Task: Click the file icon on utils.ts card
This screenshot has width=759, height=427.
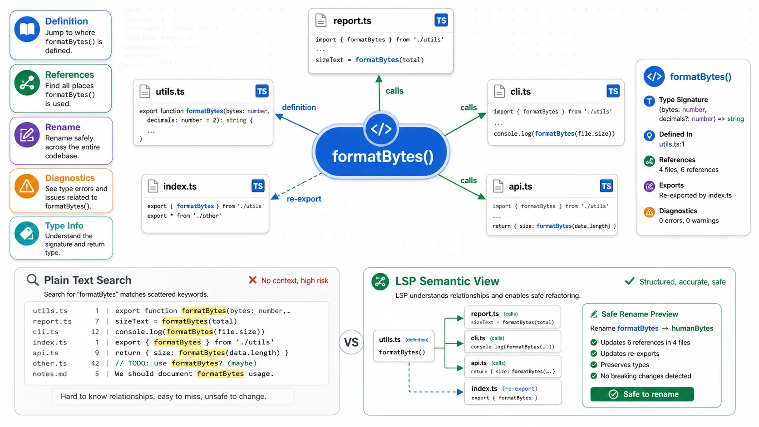Action: coord(145,91)
